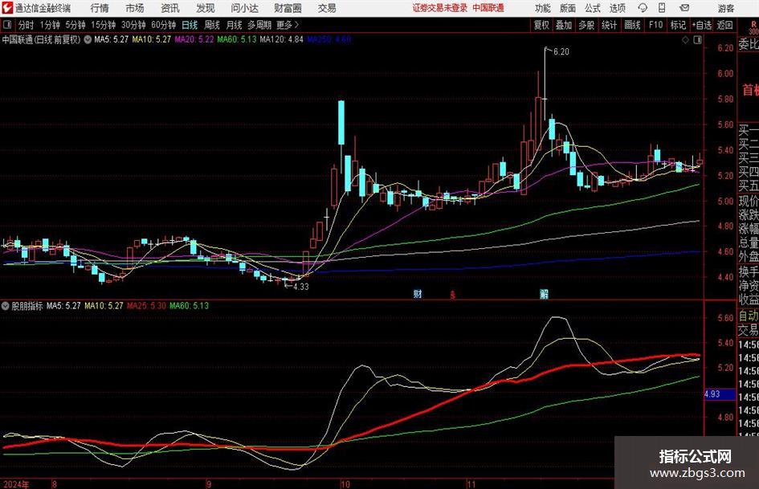Click the 复权 toolbar button
The width and height of the screenshot is (759, 489).
(x=541, y=25)
